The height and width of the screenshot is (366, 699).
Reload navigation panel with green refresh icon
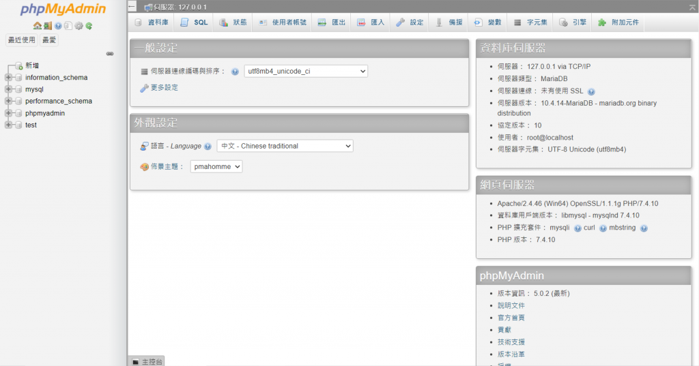89,26
